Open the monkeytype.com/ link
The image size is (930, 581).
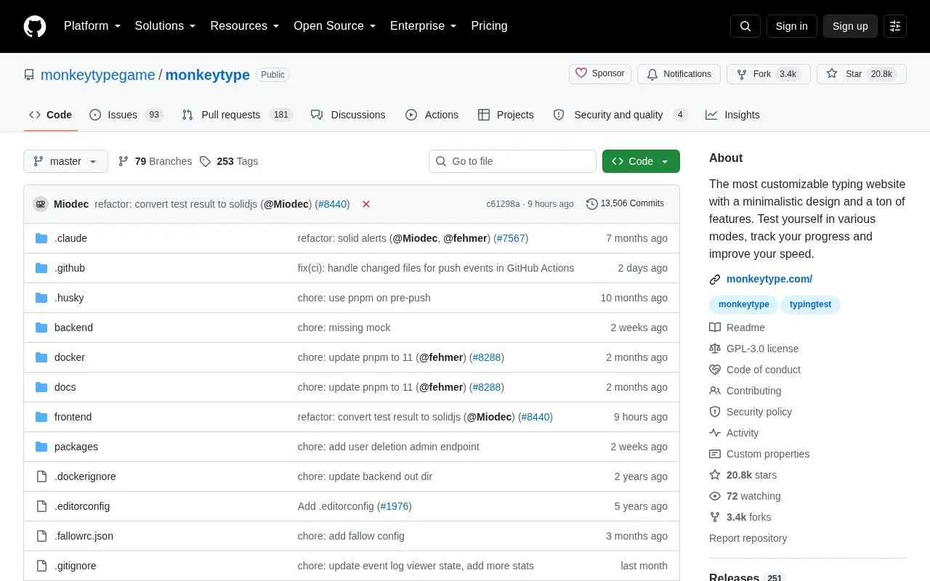[x=769, y=279]
